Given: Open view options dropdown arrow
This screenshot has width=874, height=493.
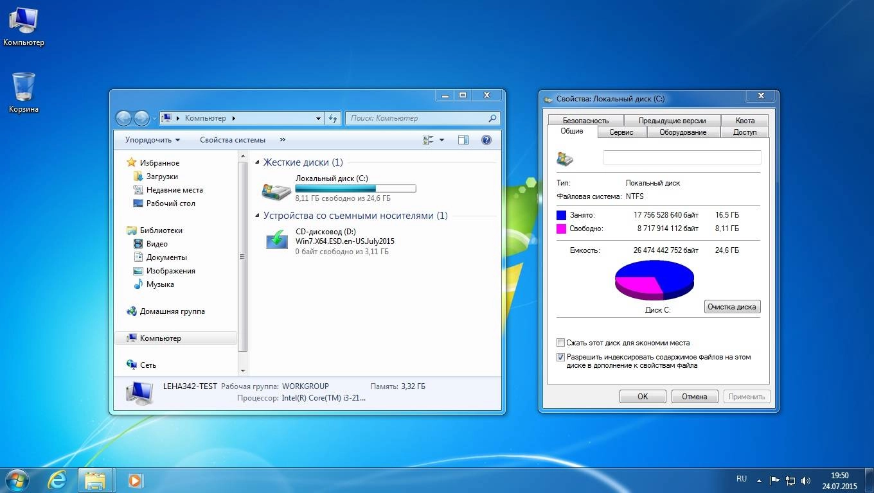Looking at the screenshot, I should 442,140.
